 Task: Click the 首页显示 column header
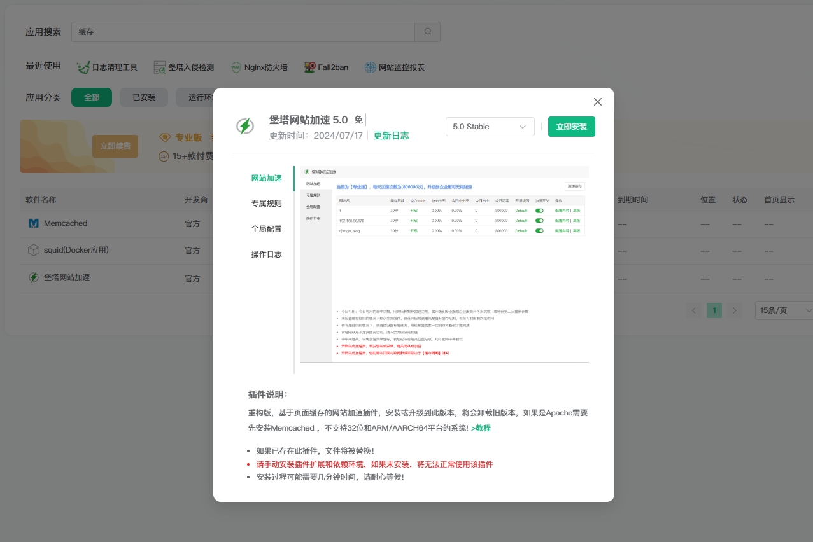[779, 200]
